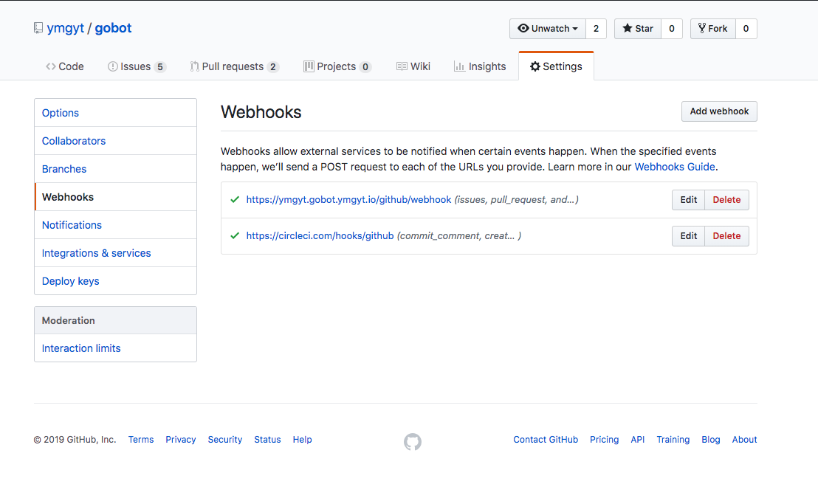818x501 pixels.
Task: Click the Webhooks page heading
Action: point(261,112)
